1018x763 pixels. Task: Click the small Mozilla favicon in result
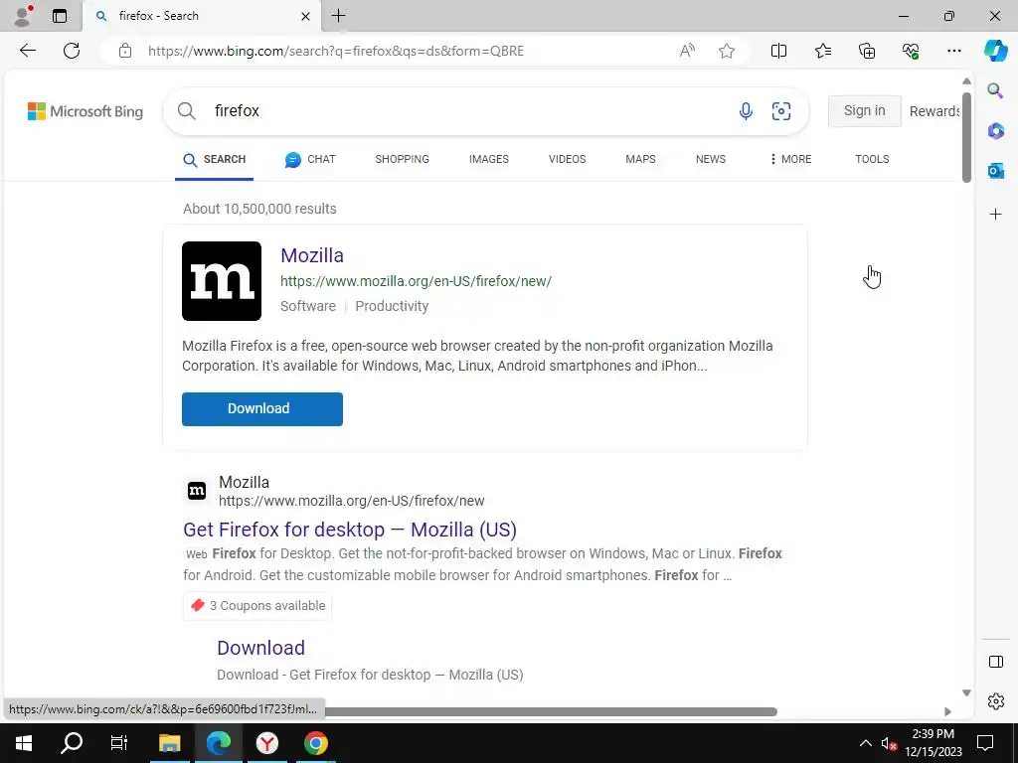pos(197,491)
